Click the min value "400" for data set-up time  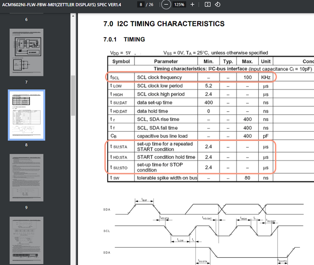[x=209, y=103]
